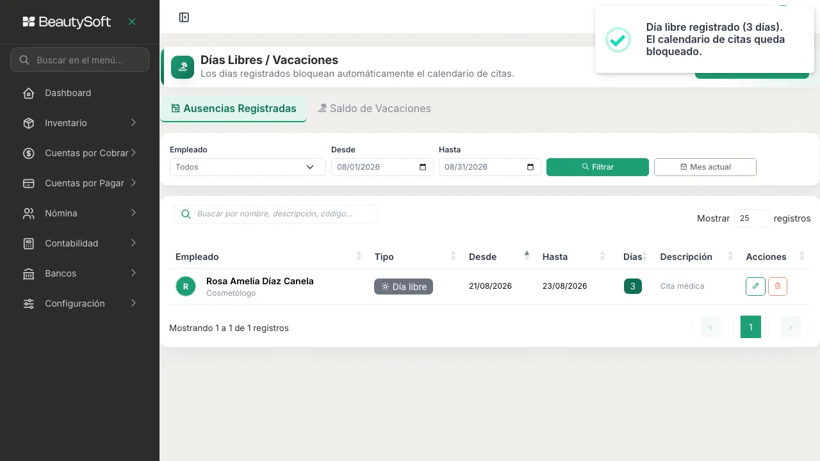
Task: Focus the Buscar en el menú field
Action: 79,60
